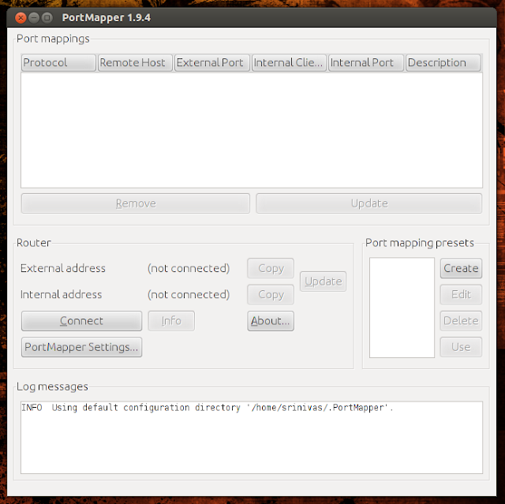Click Update button in Router section
Screen dimensions: 505x504
[323, 282]
